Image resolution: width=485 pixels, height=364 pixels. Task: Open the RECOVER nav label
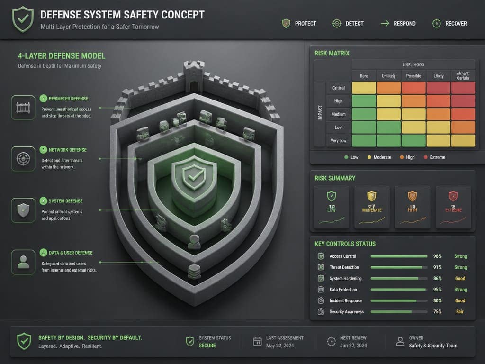click(456, 24)
